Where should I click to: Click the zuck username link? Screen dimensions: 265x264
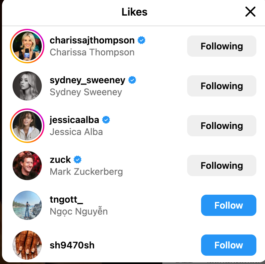pyautogui.click(x=60, y=160)
